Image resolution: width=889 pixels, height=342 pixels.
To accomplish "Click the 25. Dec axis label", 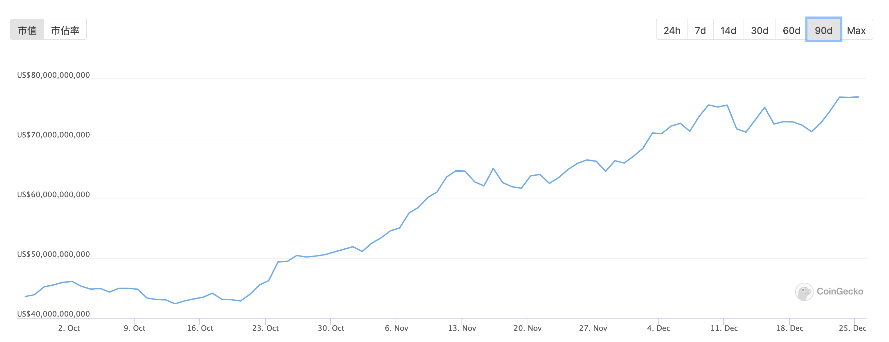I will coord(852,328).
